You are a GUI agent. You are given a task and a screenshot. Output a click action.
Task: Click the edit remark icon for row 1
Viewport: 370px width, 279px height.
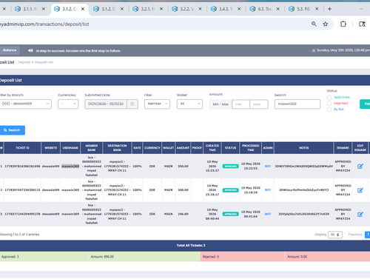coord(360,167)
